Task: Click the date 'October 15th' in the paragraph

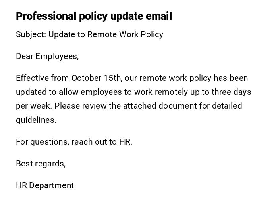Action: [97, 78]
